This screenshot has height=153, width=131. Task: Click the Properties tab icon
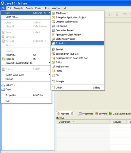click(x=80, y=113)
